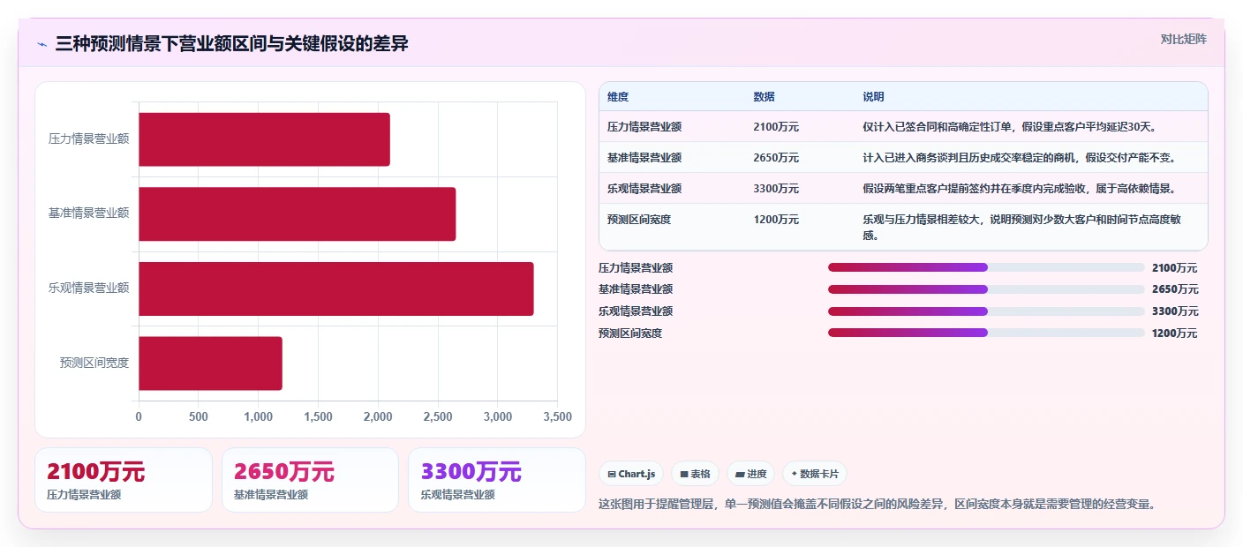1243x547 pixels.
Task: Click the chart axis label 压力情景营业额
Action: pos(89,139)
